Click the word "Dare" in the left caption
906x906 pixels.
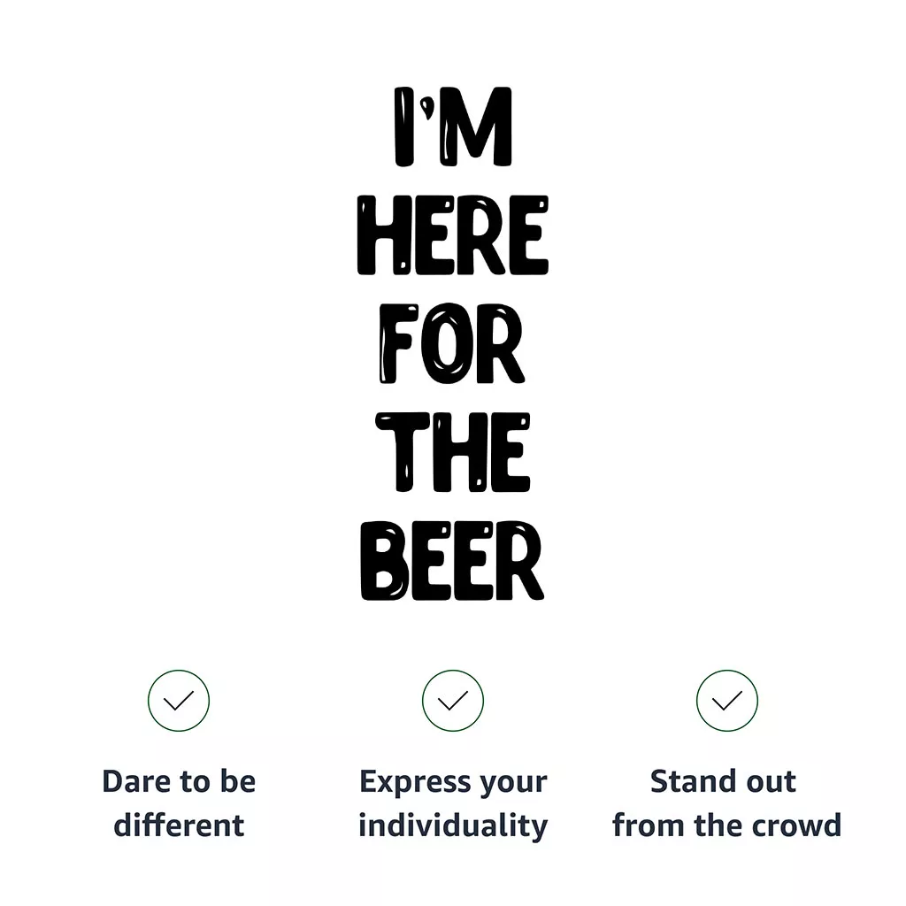(131, 782)
